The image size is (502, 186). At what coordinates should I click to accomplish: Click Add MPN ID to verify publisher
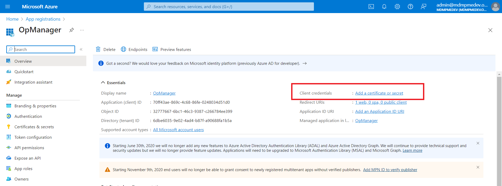tap(390, 170)
